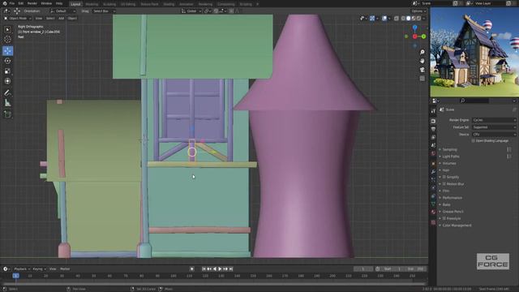
Task: Expand the Color Management panel
Action: pos(457,225)
